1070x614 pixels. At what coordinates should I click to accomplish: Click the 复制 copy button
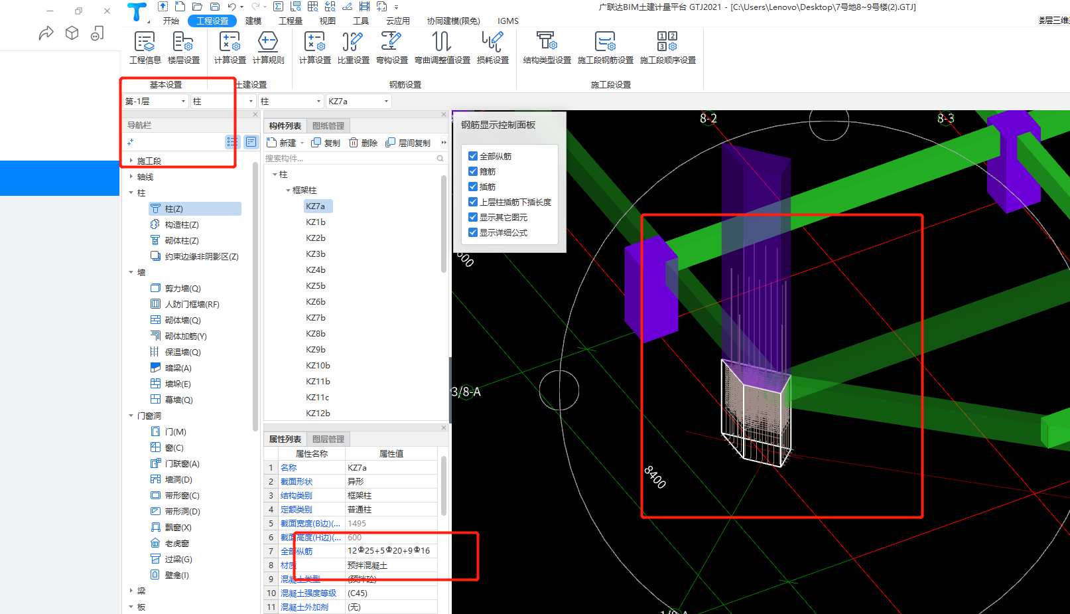point(326,143)
